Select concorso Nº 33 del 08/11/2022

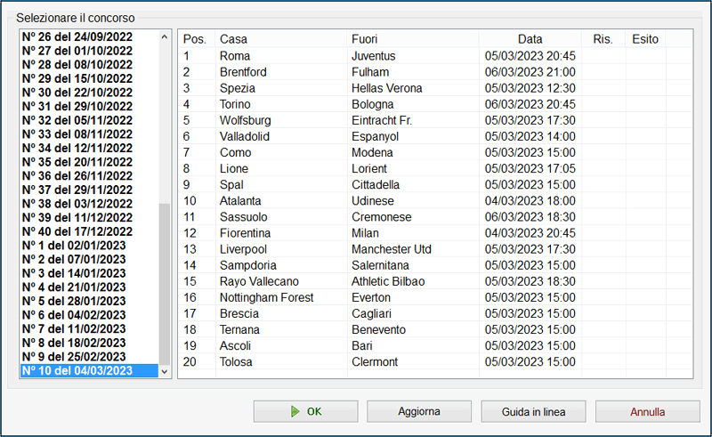(x=90, y=134)
